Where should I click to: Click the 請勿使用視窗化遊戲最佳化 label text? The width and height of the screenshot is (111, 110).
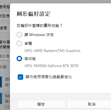pos(49,77)
